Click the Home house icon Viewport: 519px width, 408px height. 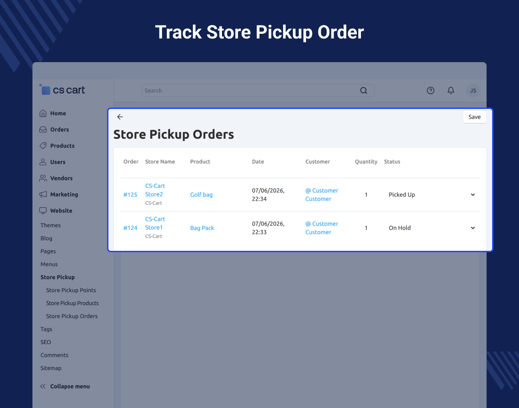(x=43, y=113)
